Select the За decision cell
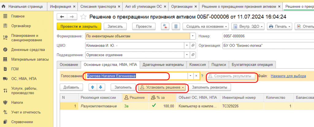The height and width of the screenshot is (127, 314). coord(135,106)
